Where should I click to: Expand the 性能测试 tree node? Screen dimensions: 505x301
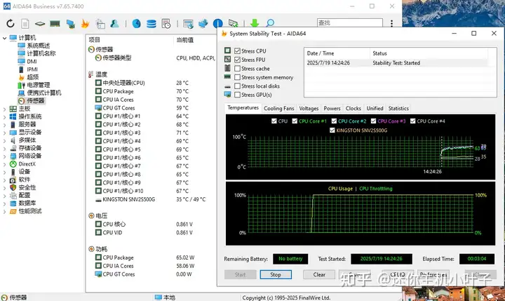point(4,211)
